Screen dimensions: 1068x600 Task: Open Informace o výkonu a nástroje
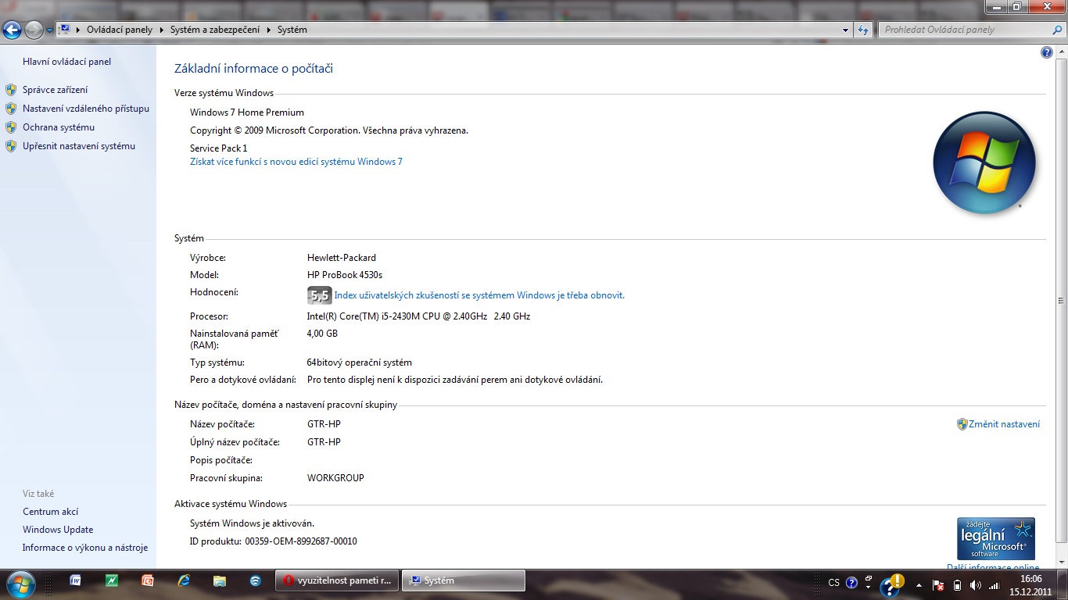coord(85,548)
